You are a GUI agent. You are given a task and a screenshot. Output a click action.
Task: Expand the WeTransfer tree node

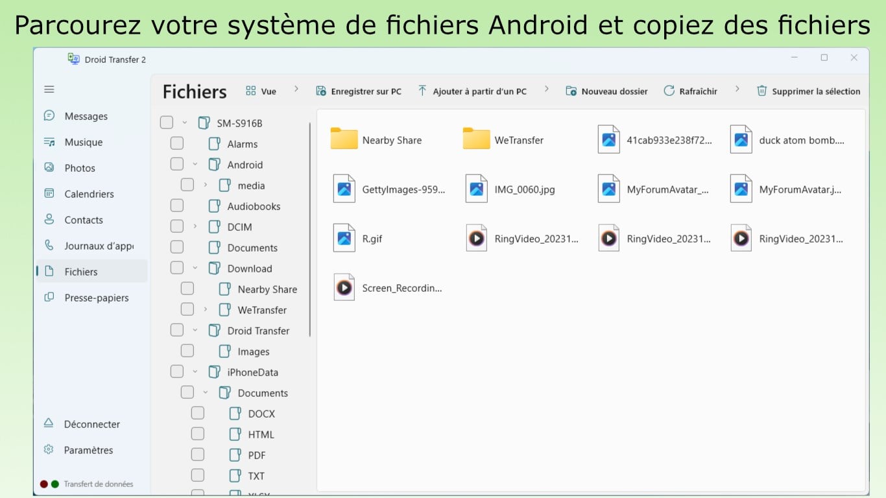pyautogui.click(x=206, y=309)
